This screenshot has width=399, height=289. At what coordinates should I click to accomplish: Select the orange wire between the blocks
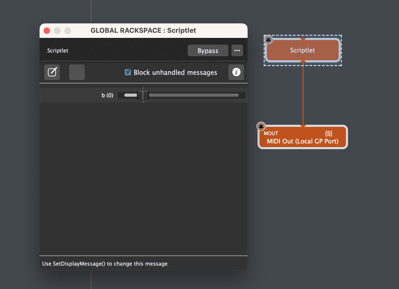pos(303,94)
